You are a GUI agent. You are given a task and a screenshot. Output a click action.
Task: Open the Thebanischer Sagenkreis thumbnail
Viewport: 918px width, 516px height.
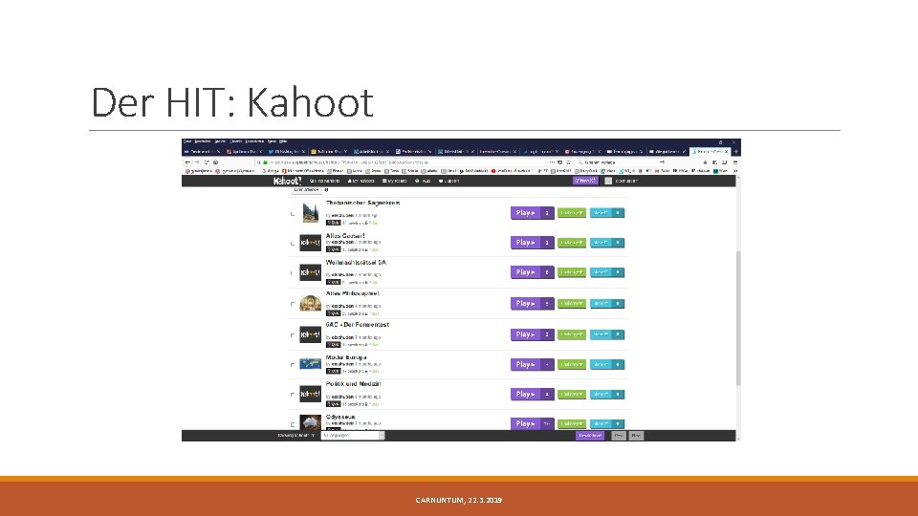(x=310, y=213)
